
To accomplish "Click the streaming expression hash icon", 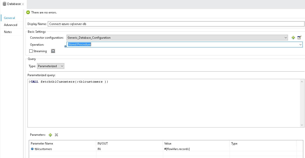I will [53, 51].
